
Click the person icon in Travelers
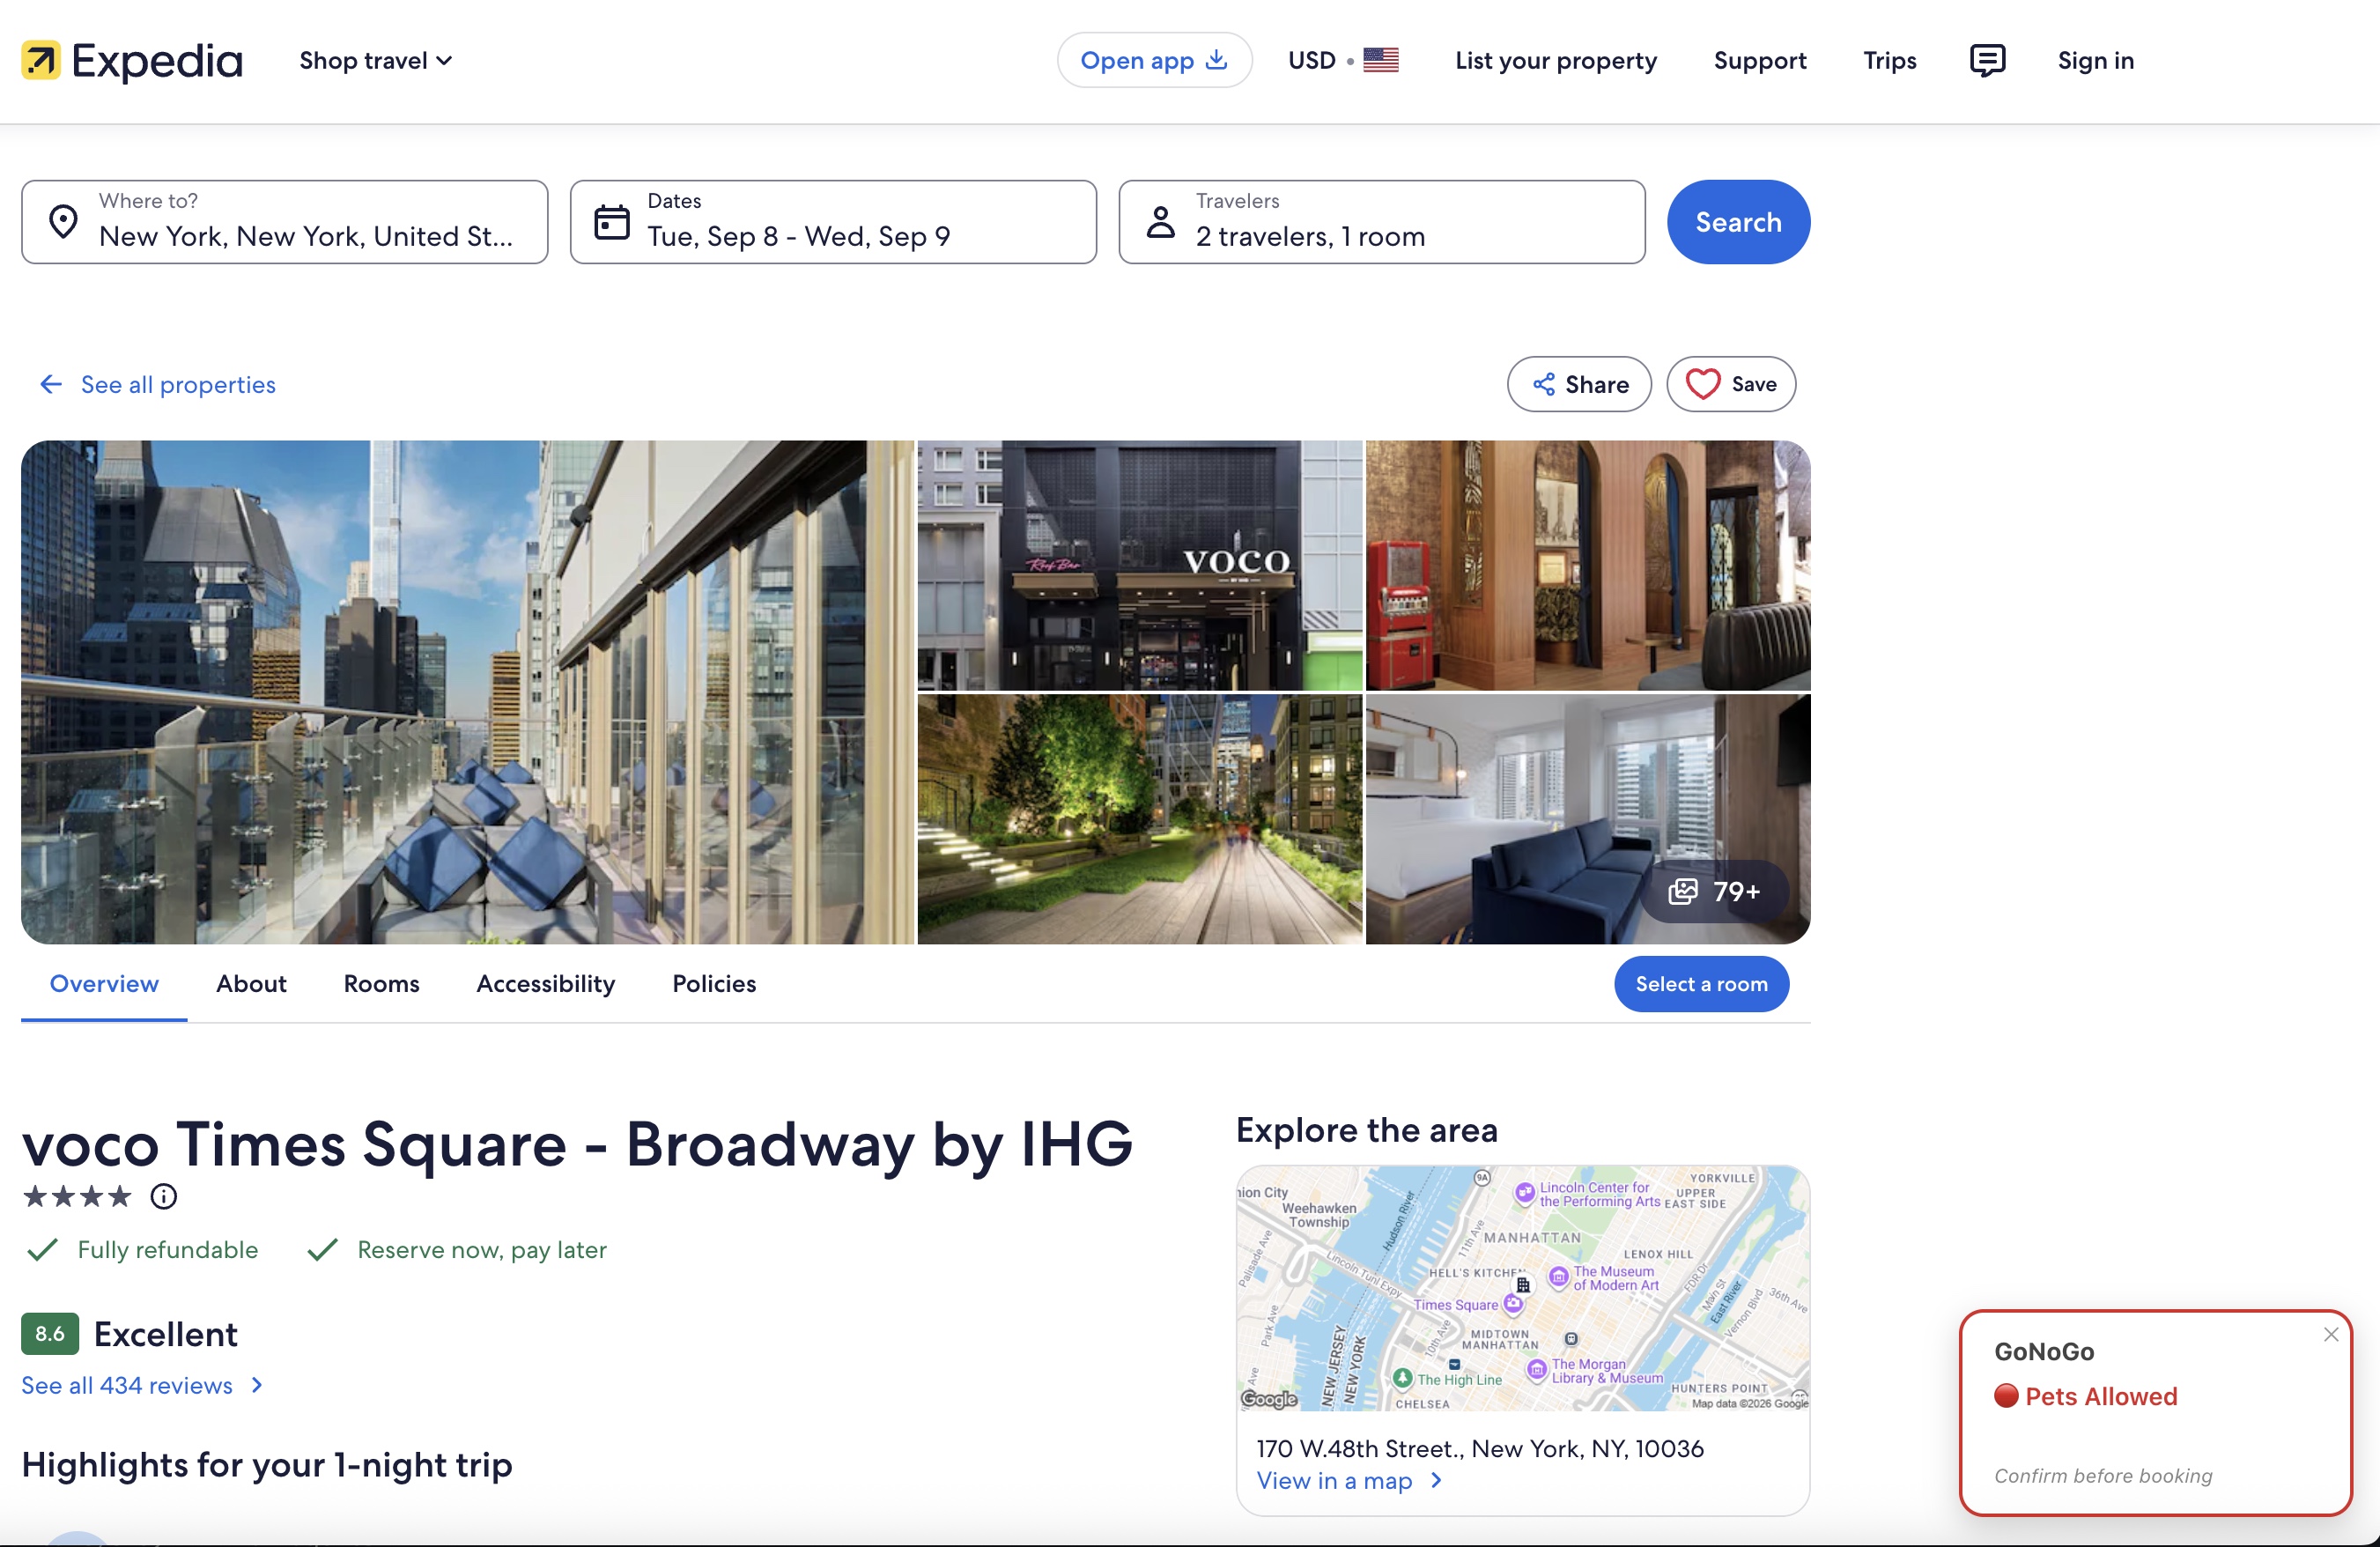1160,222
